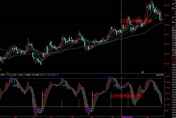Screen dimensions: 176x118
Task: Click the lower red 正点财经 watermark in the indicator panel
Action: click(126, 96)
